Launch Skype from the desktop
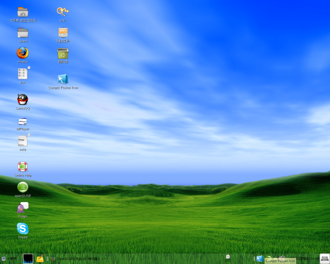The height and width of the screenshot is (264, 330). point(23,229)
